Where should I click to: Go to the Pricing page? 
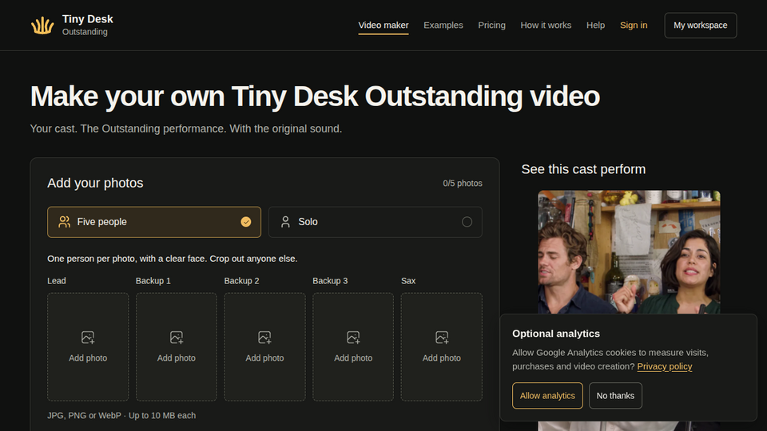point(491,26)
